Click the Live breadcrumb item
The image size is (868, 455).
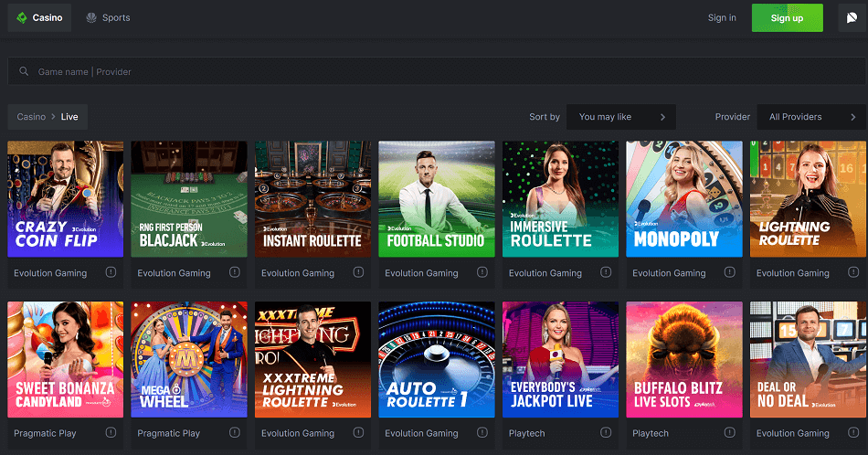click(69, 117)
